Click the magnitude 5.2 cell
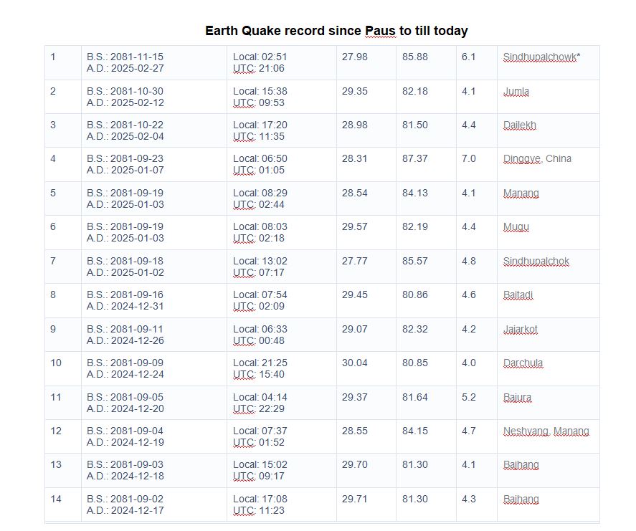The width and height of the screenshot is (636, 531). (x=468, y=398)
